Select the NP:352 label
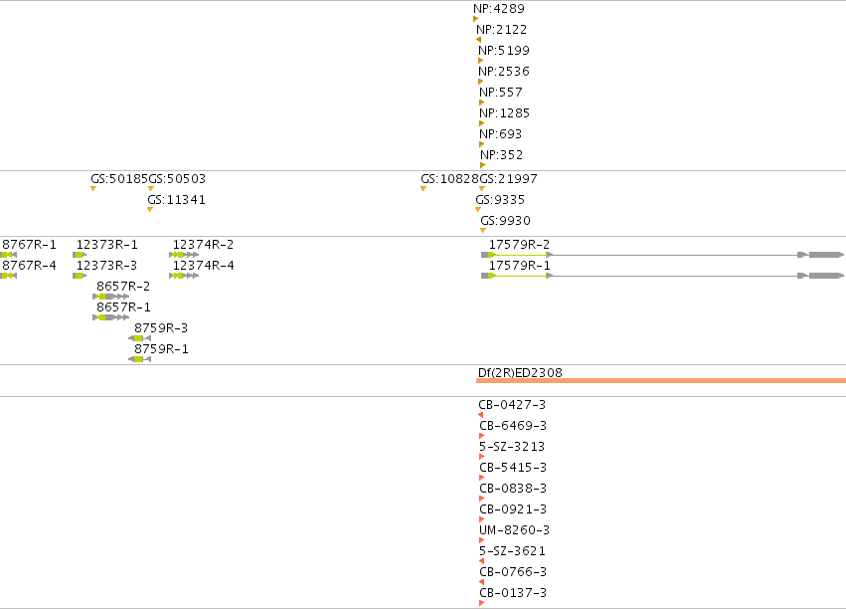 click(x=501, y=155)
